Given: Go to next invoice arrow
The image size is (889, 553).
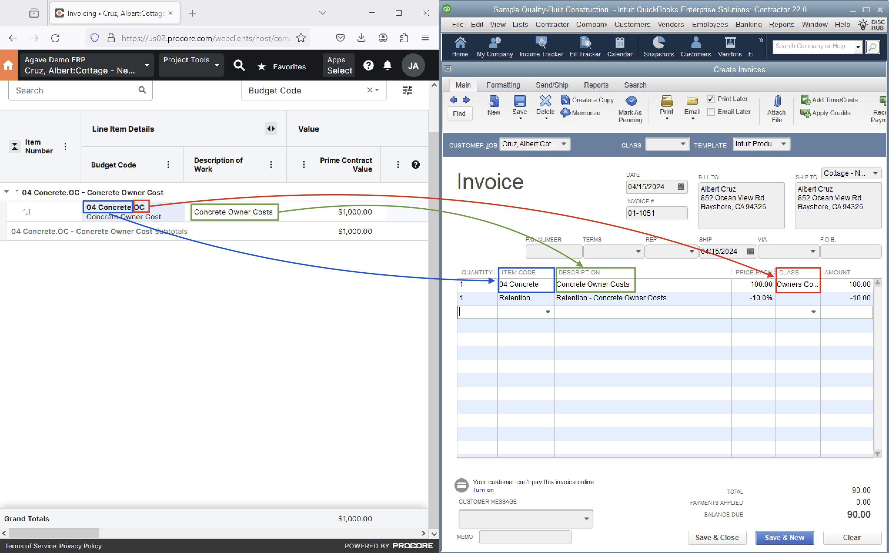Looking at the screenshot, I should (466, 100).
